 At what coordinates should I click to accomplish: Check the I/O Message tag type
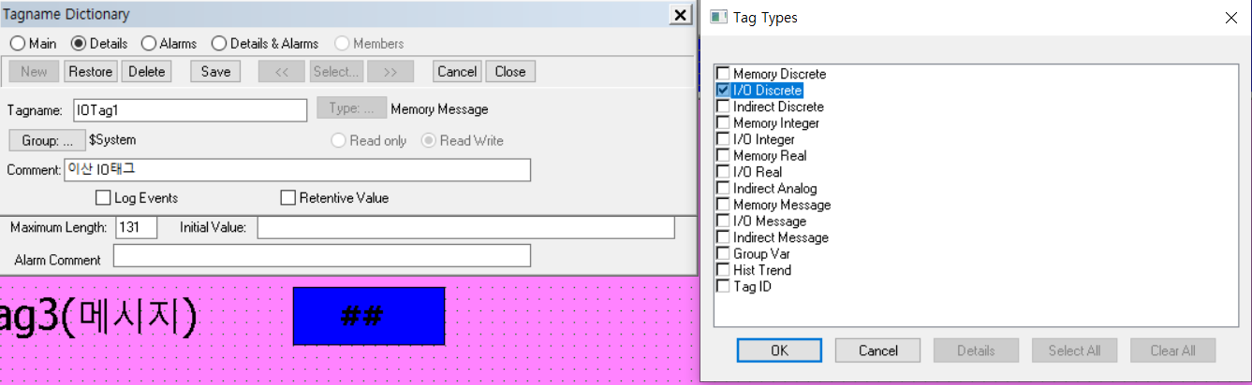[x=723, y=221]
